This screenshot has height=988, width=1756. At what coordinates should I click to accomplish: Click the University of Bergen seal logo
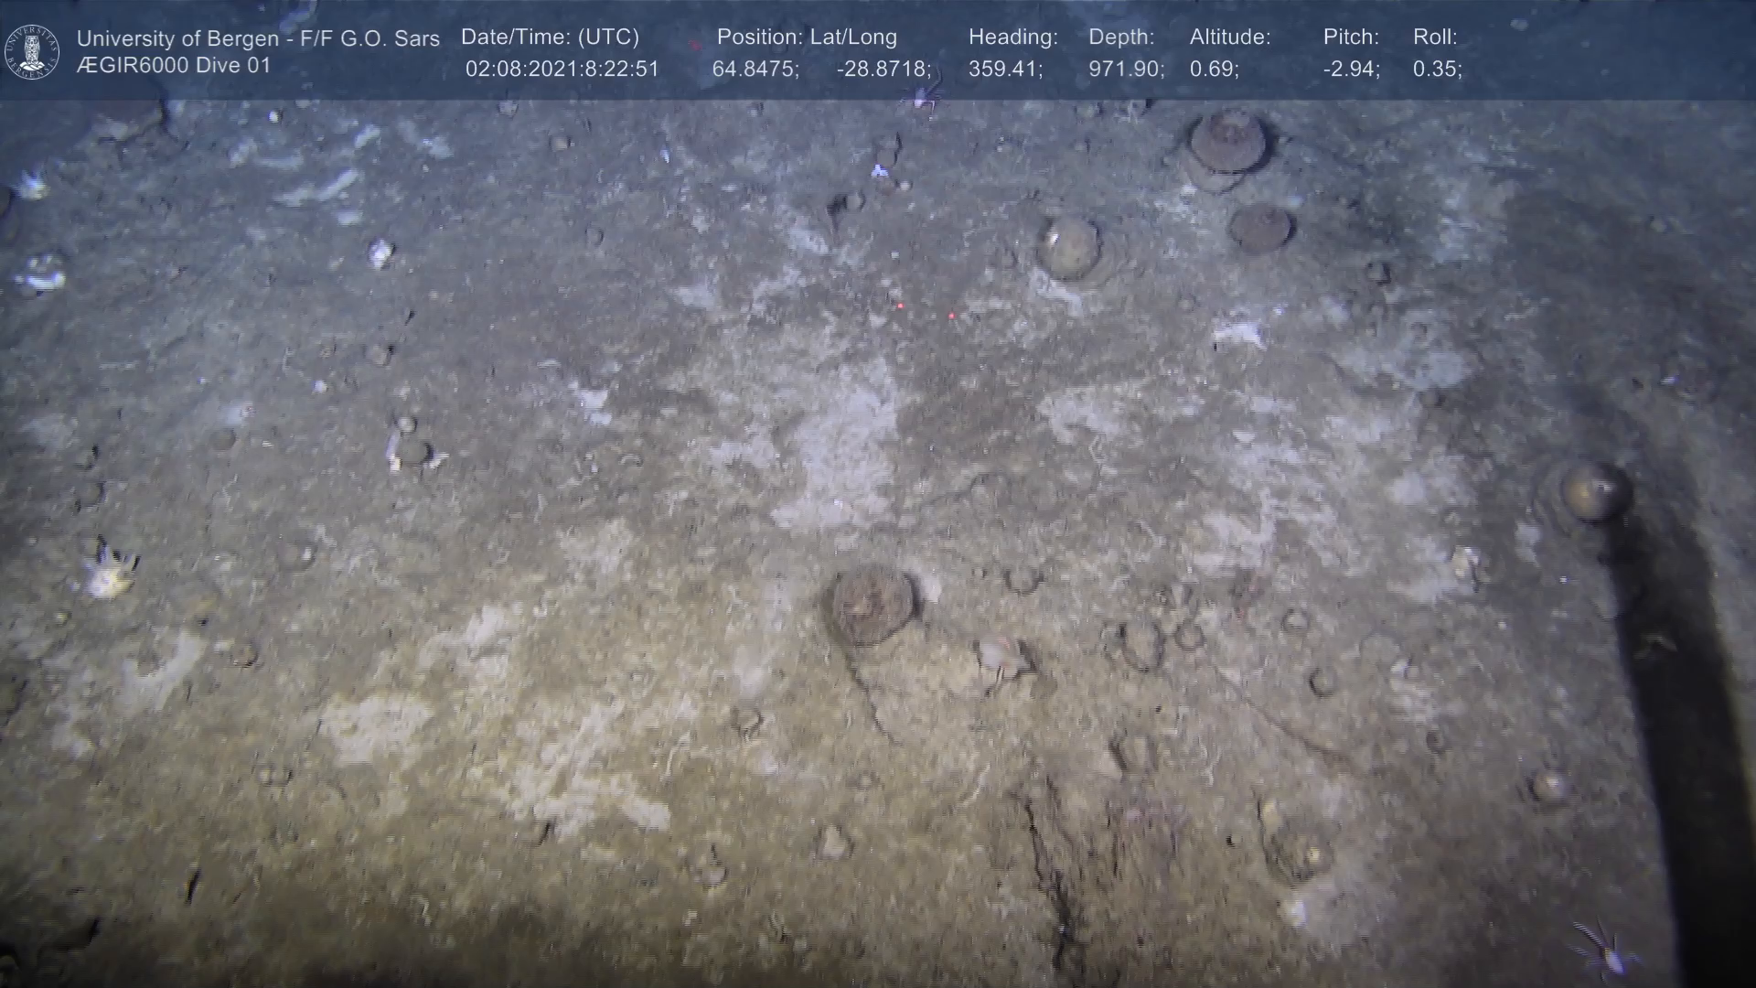tap(32, 51)
